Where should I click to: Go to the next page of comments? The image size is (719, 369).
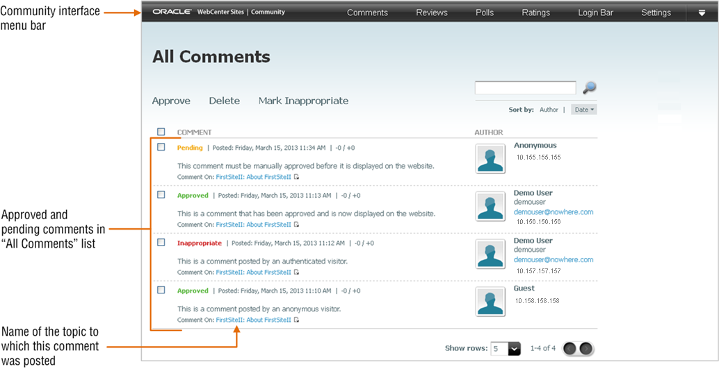point(585,348)
